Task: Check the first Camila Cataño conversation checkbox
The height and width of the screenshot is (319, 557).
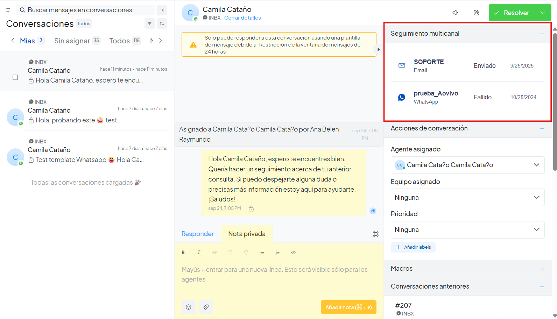Action: [15, 77]
